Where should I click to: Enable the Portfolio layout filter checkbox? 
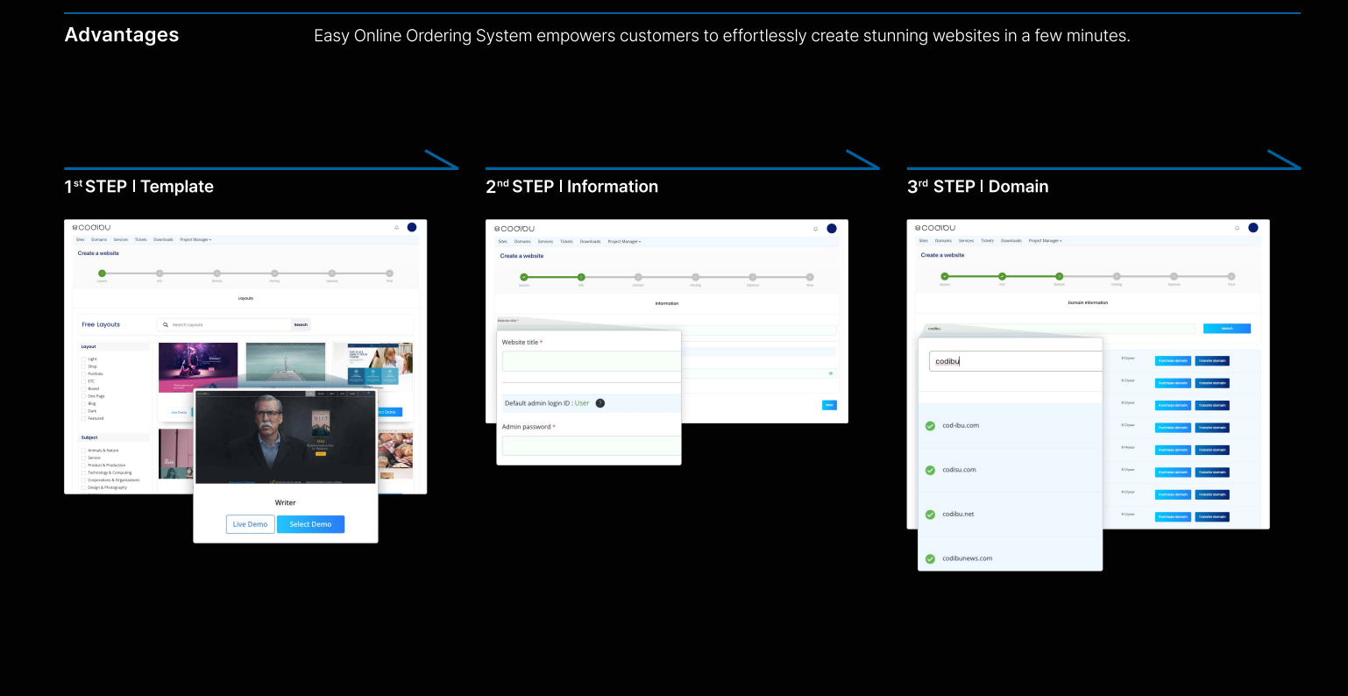click(x=84, y=374)
